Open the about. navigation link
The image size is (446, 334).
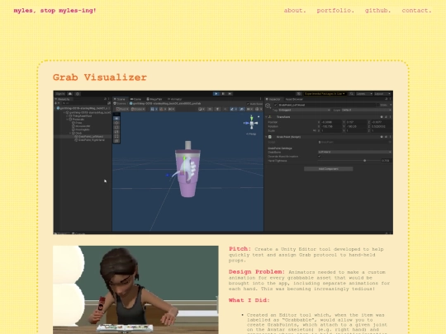(x=295, y=11)
